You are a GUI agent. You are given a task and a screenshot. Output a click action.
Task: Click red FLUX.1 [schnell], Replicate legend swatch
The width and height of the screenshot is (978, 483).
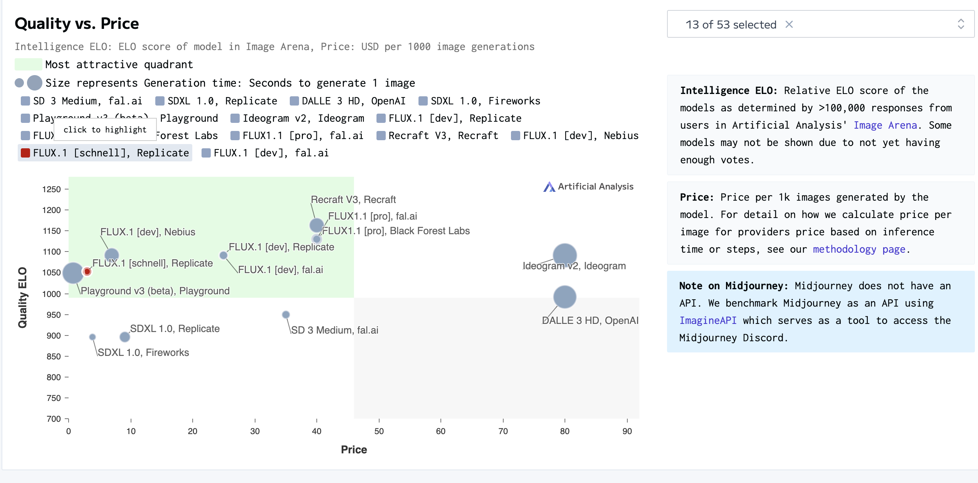tap(25, 153)
